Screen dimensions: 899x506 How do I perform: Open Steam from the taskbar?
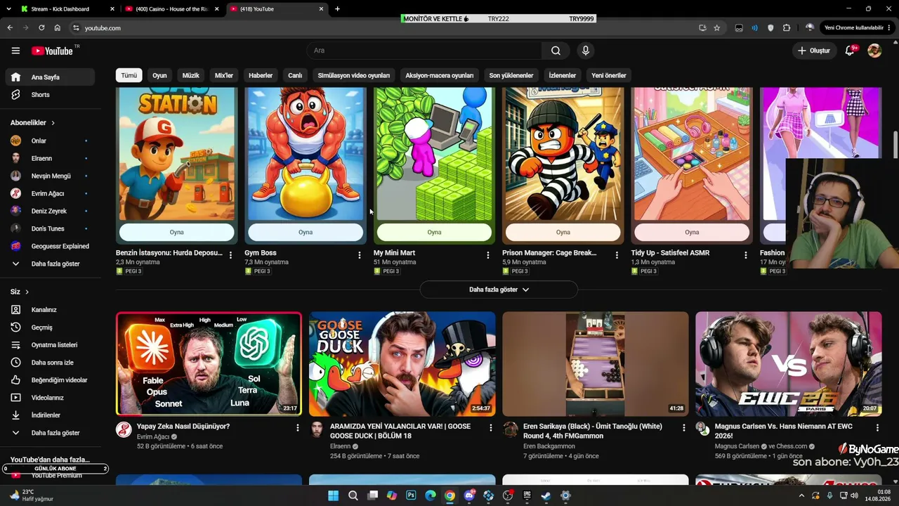coord(546,495)
